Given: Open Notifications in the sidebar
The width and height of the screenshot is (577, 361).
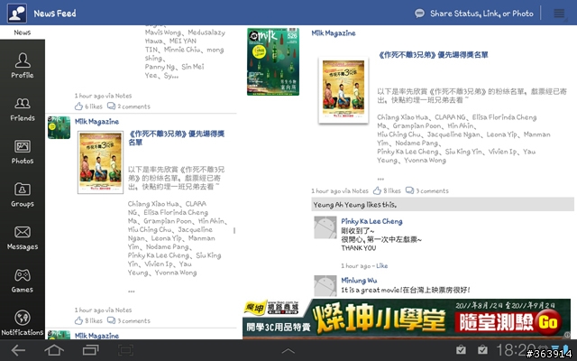Looking at the screenshot, I should (23, 323).
